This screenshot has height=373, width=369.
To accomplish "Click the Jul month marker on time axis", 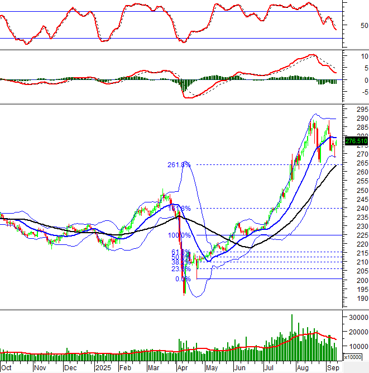I will pyautogui.click(x=268, y=369).
